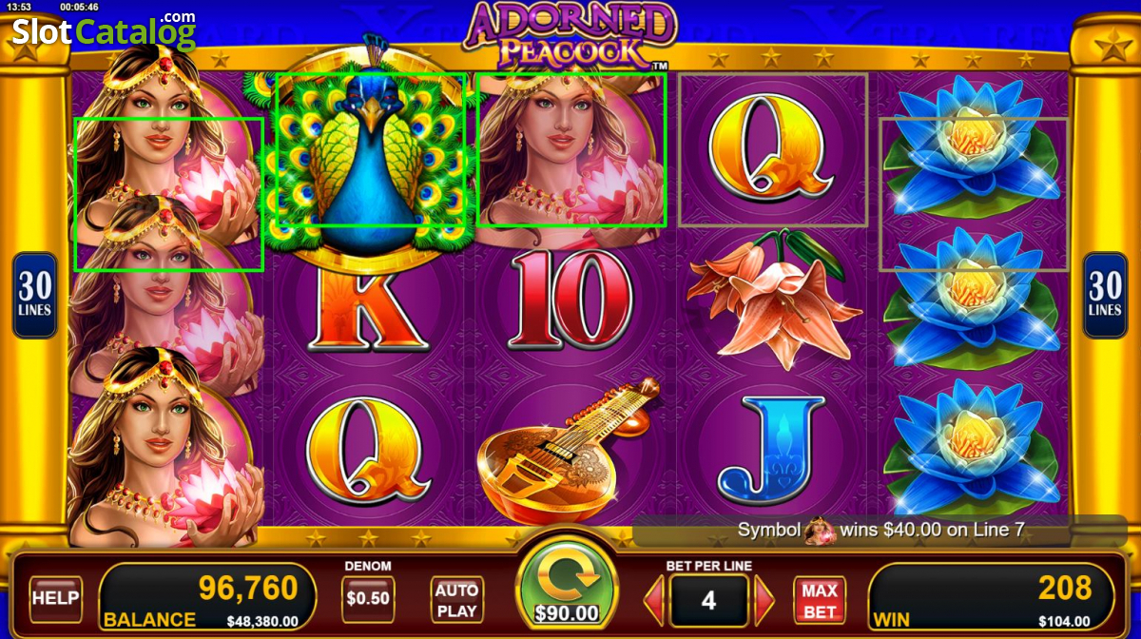Open the SlotCatalog.com logo link

pos(104,30)
